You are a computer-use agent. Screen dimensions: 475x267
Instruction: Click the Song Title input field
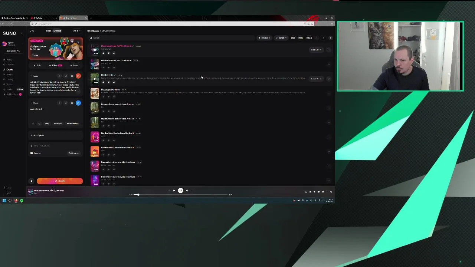(56, 145)
